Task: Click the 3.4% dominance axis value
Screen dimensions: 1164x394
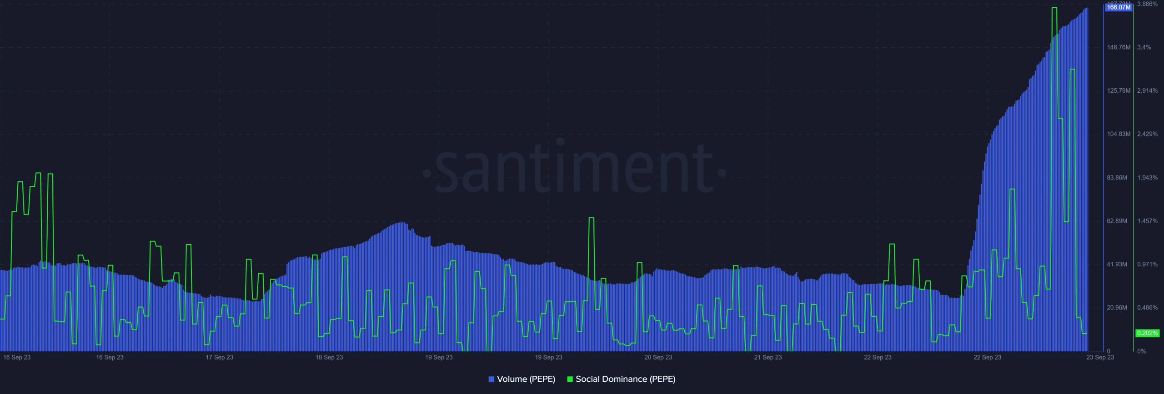Action: pyautogui.click(x=1144, y=47)
